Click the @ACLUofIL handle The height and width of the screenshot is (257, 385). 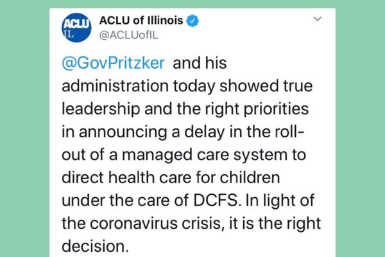(x=128, y=35)
